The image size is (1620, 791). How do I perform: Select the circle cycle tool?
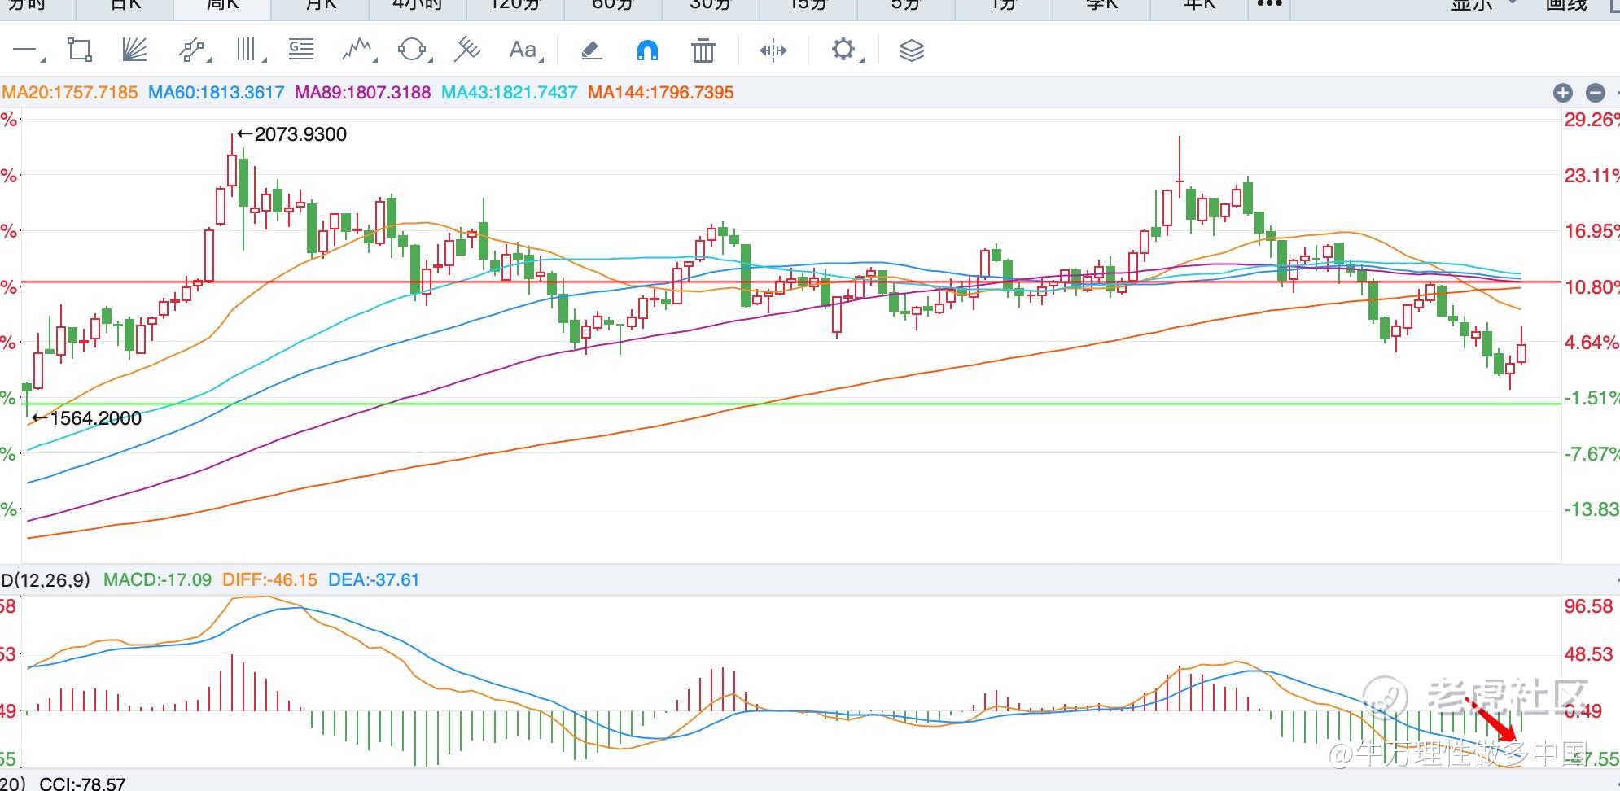[x=411, y=50]
